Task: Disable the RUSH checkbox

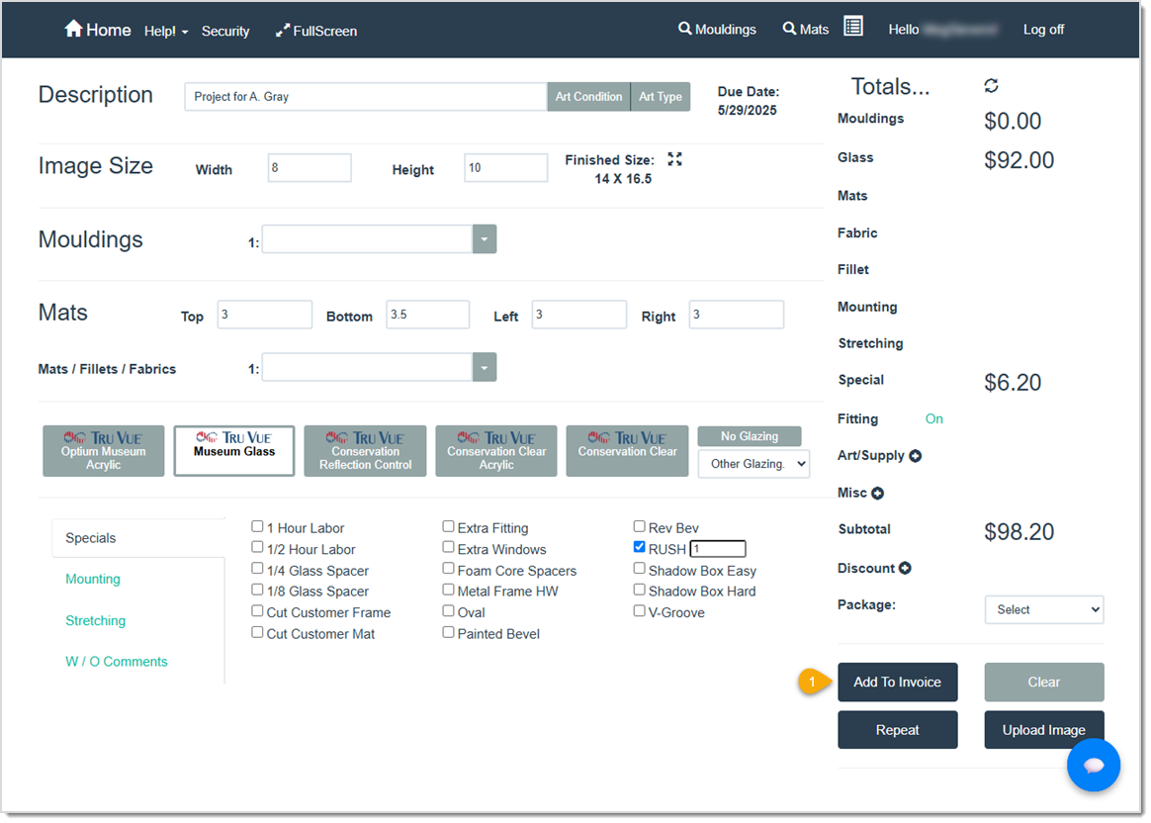Action: tap(639, 548)
